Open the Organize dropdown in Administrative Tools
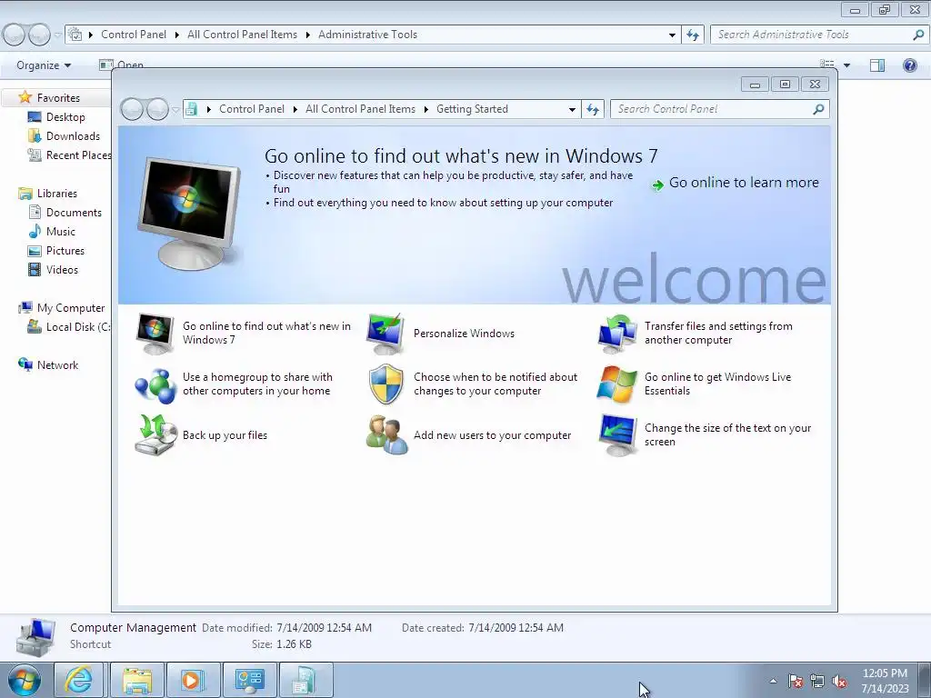 [x=44, y=65]
